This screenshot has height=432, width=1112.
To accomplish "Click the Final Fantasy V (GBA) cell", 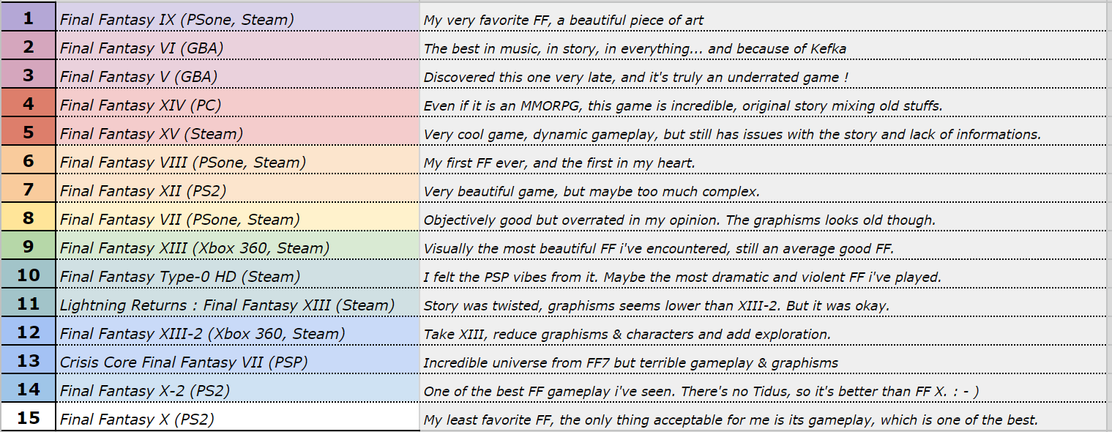I will (138, 76).
